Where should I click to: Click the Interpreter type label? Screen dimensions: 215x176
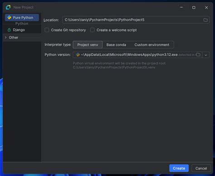(58, 44)
